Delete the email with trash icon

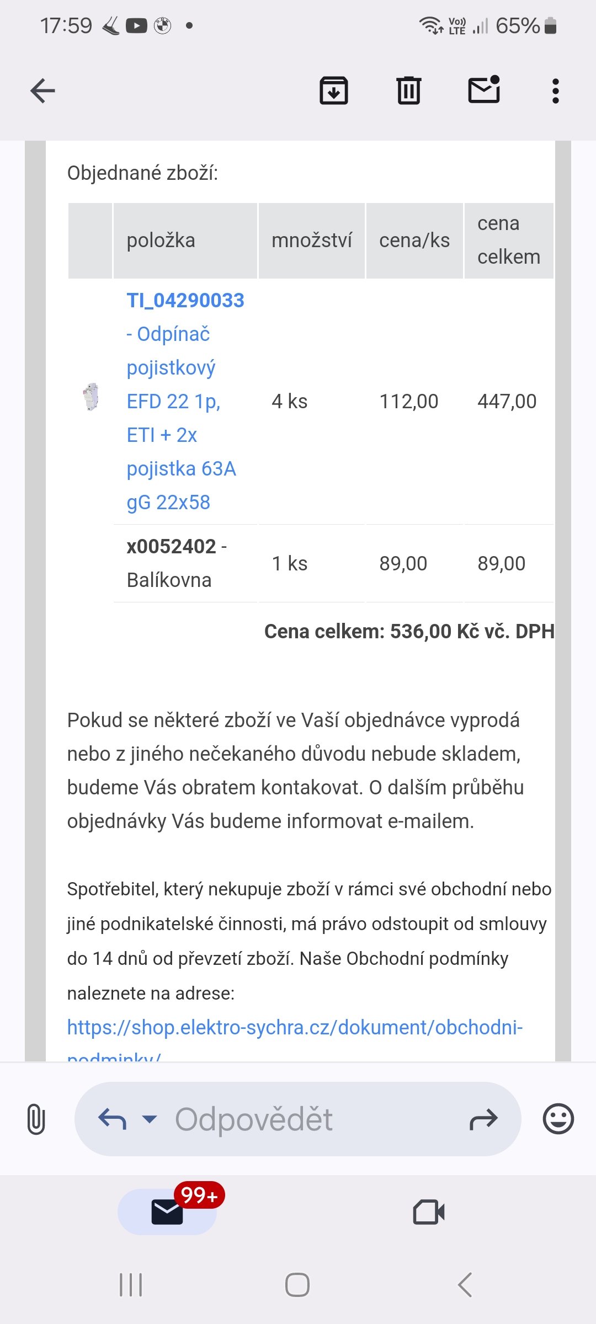(x=408, y=91)
